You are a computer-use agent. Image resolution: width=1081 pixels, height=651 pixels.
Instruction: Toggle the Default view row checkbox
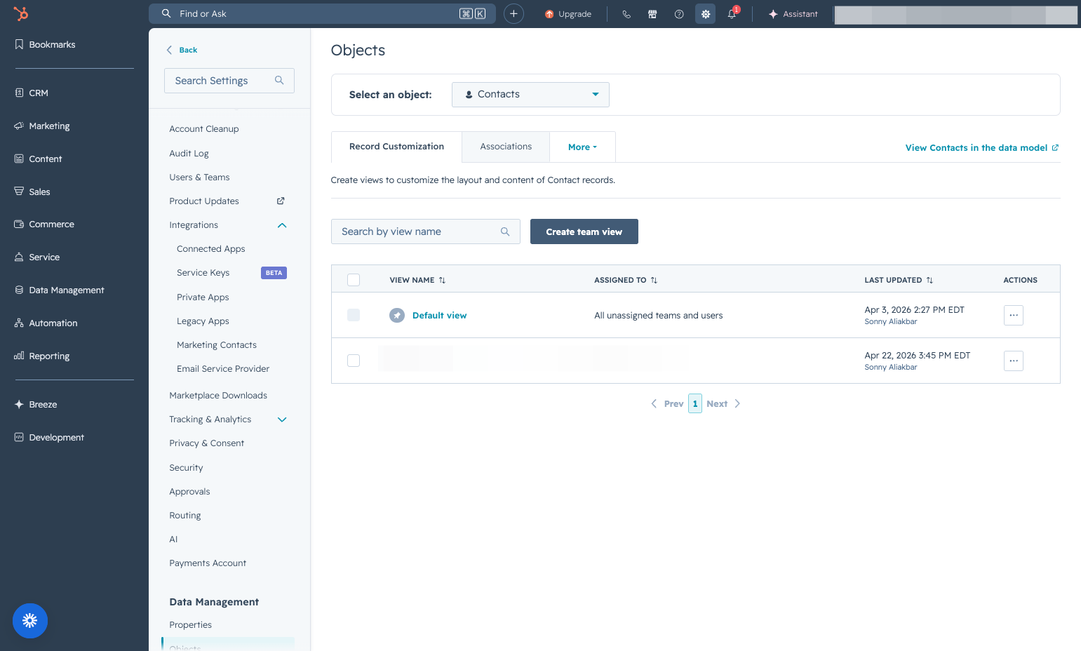click(x=354, y=315)
